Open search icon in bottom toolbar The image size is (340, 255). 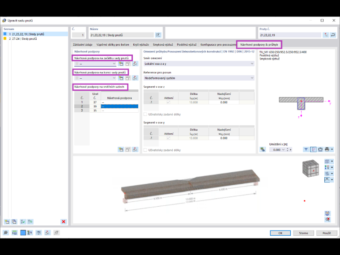coord(6,233)
